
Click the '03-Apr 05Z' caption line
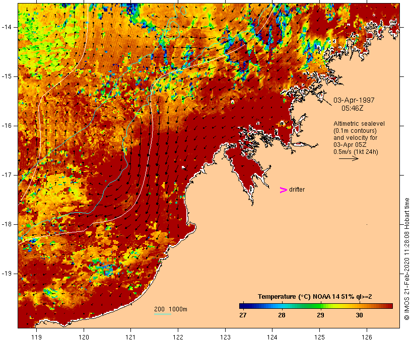pyautogui.click(x=350, y=145)
